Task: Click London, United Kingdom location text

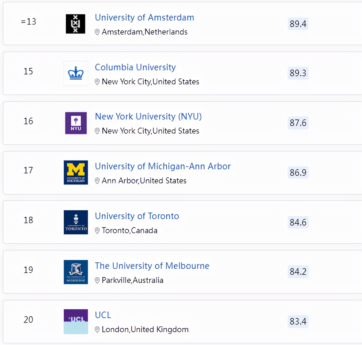Action: tap(145, 330)
